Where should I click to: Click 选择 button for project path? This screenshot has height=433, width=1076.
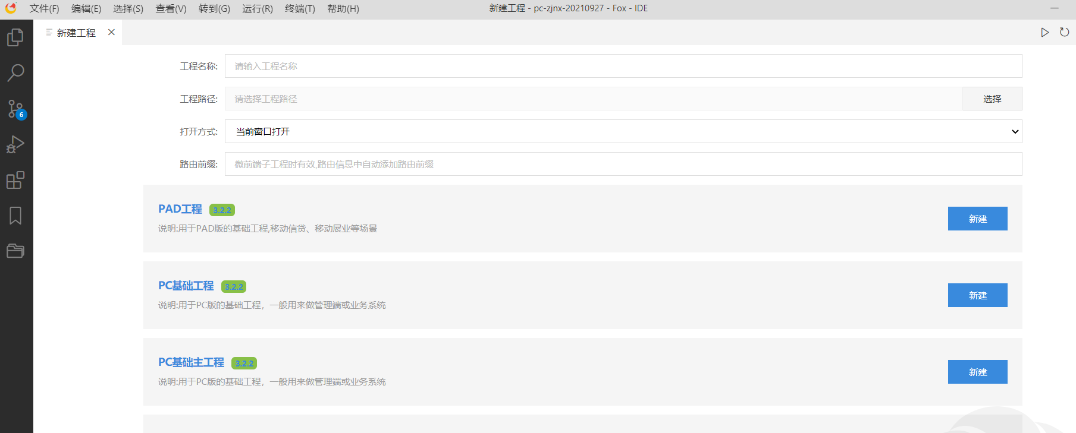[992, 99]
